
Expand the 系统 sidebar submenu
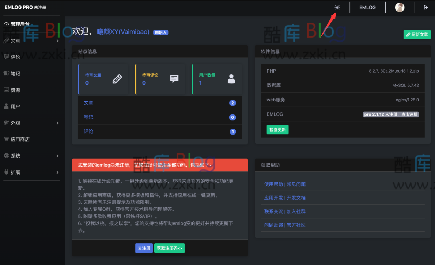point(57,155)
